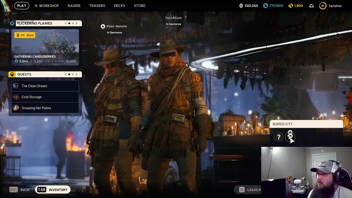The height and width of the screenshot is (198, 352).
Task: Click the Cold Storage quest portrait icon
Action: pyautogui.click(x=16, y=97)
